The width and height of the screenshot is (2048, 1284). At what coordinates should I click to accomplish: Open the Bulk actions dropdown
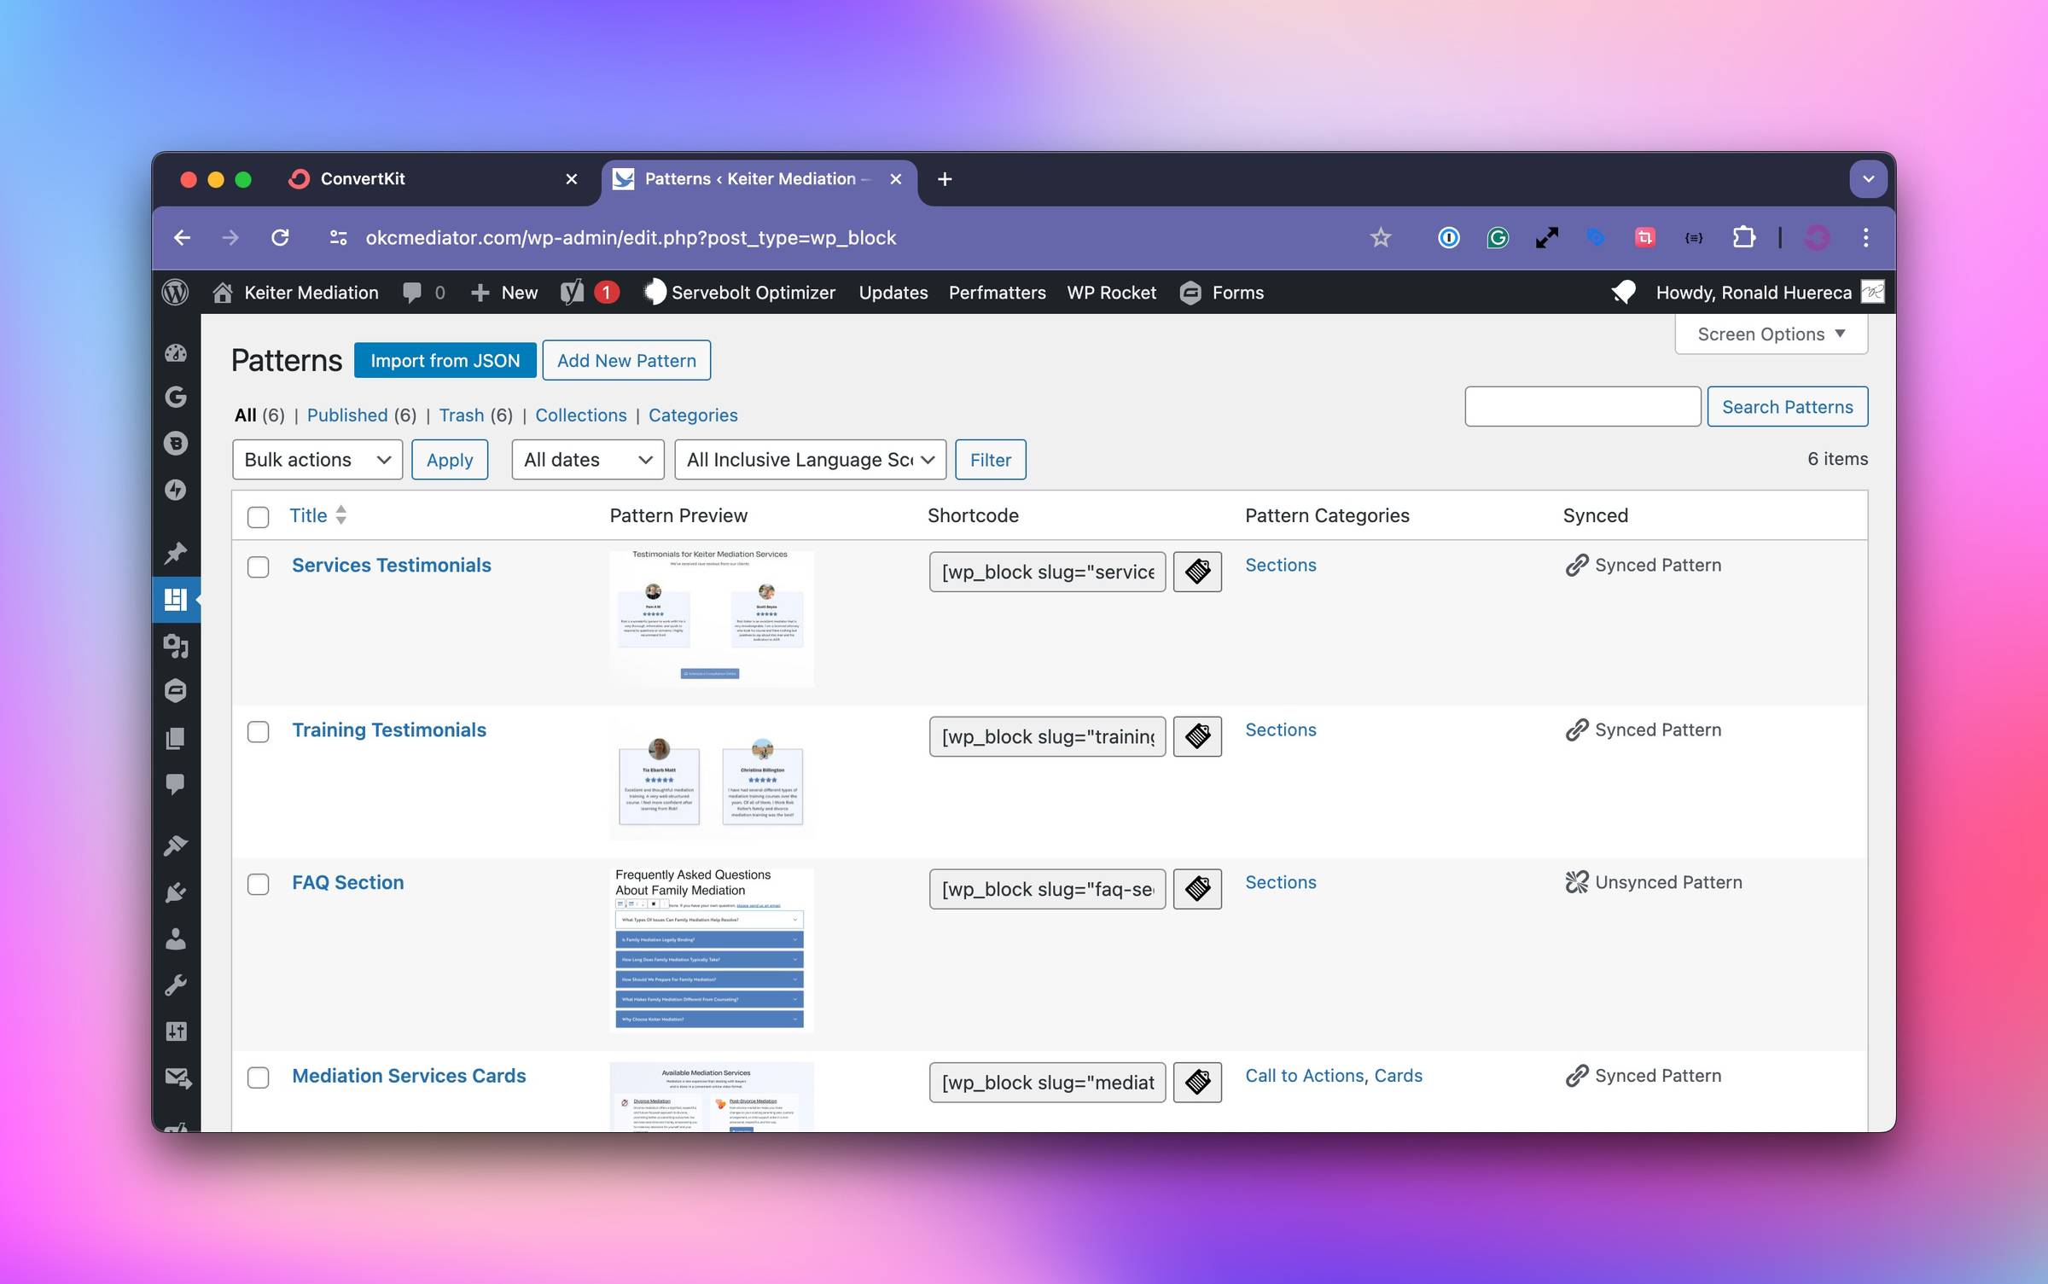pos(317,459)
